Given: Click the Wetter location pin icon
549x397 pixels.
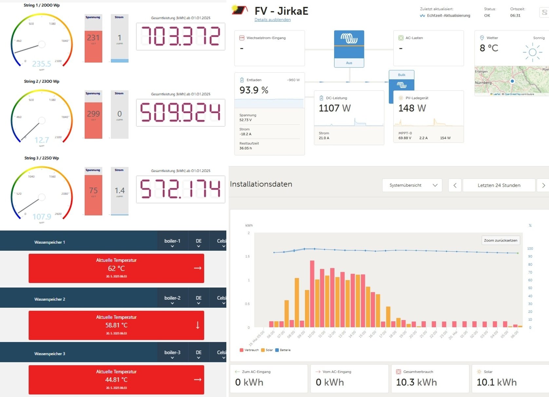Looking at the screenshot, I should pos(482,38).
